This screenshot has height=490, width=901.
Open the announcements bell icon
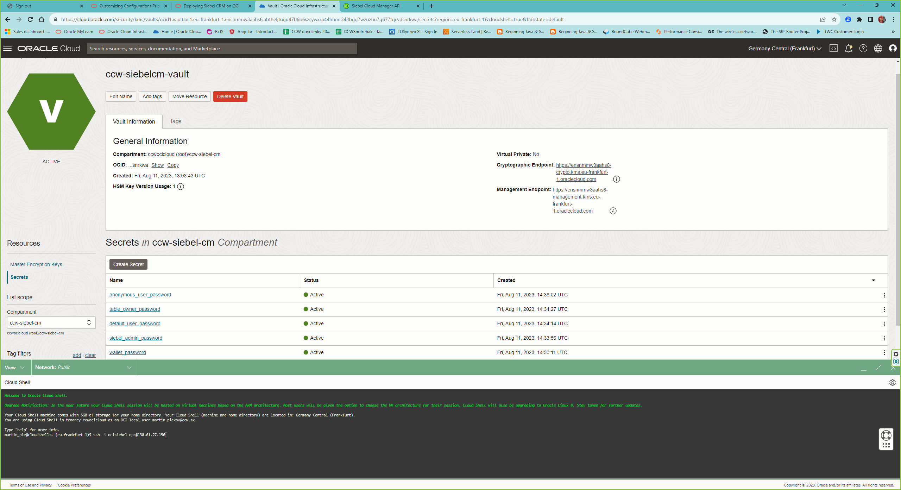[848, 48]
